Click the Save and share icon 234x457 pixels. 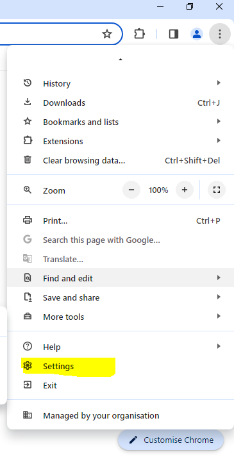pos(28,297)
